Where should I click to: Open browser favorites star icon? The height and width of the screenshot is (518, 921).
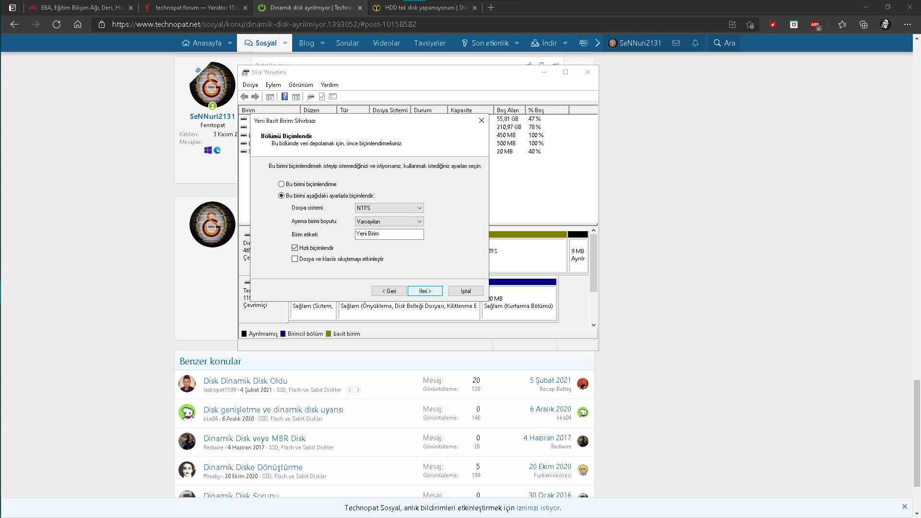click(x=842, y=24)
